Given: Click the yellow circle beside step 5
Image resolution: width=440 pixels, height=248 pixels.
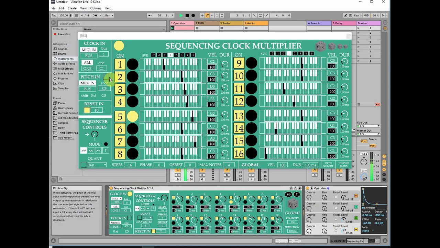Looking at the screenshot, I should [x=132, y=116].
